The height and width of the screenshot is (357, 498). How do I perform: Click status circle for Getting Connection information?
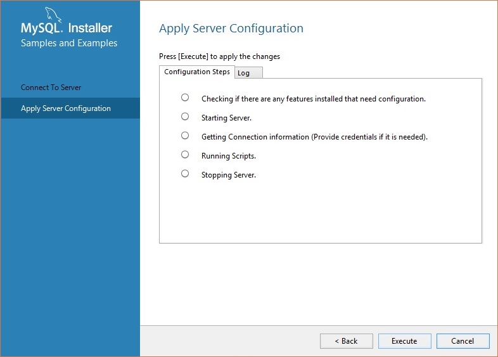tap(185, 136)
